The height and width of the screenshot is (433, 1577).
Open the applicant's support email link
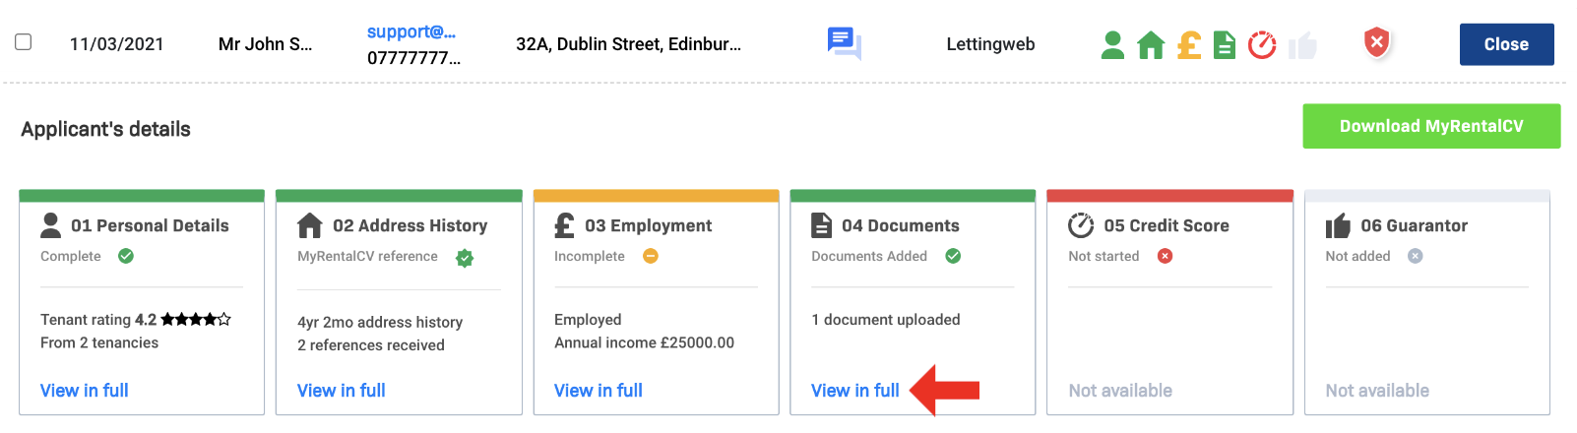coord(410,31)
